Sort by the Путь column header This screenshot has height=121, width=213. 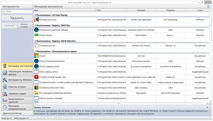coord(111,10)
